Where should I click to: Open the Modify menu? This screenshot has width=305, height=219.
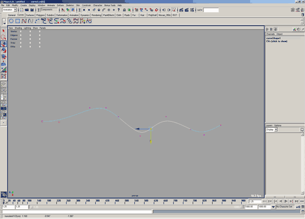coord(15,5)
